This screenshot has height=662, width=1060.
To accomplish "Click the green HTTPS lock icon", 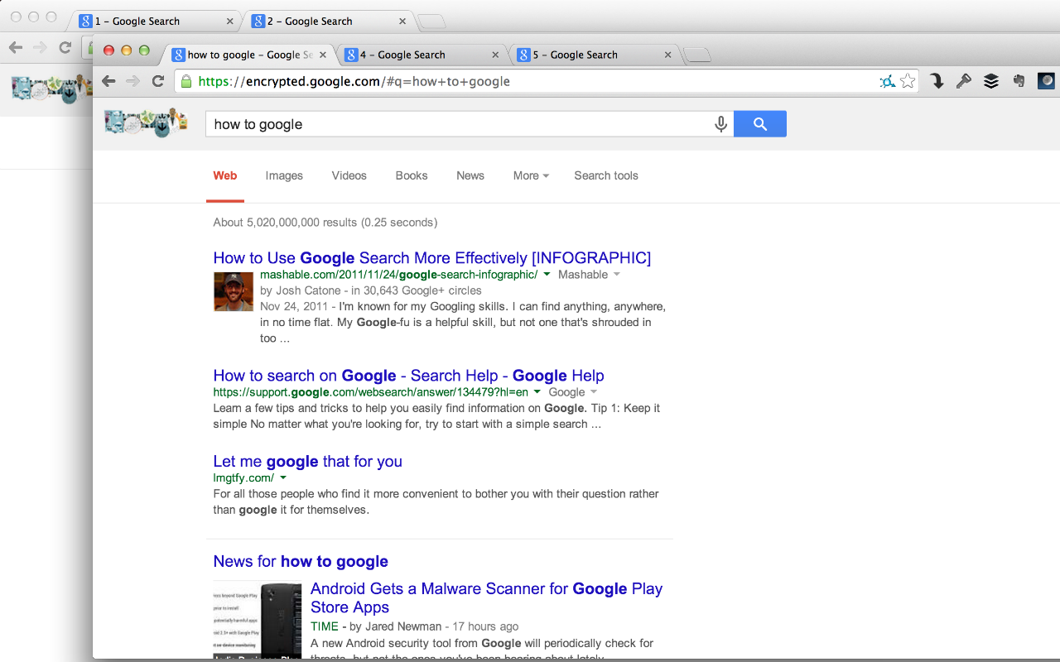I will [x=186, y=81].
